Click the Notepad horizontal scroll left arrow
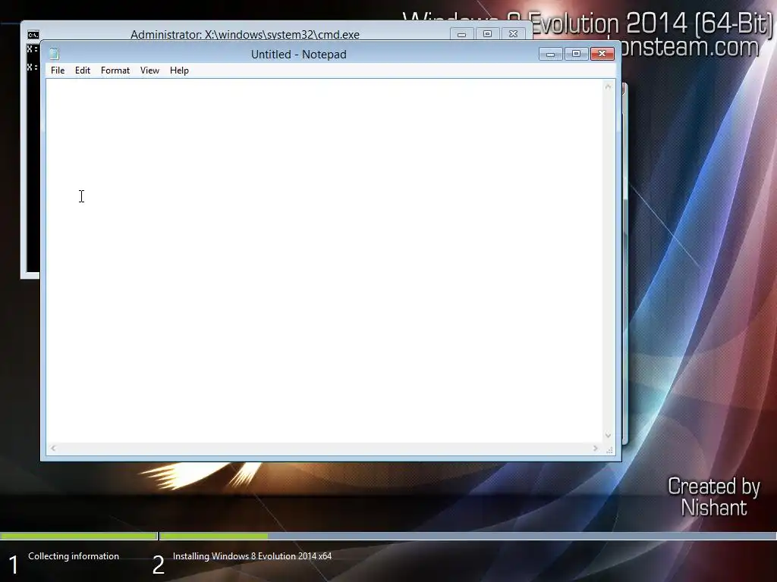The image size is (777, 582). pos(53,449)
